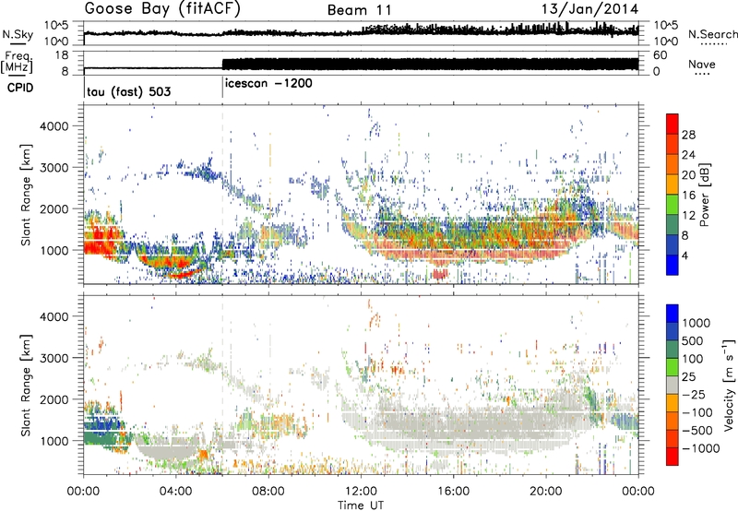Click the Velocity [m s-1] color bar label
Screen dimensions: 738x511
pos(729,385)
